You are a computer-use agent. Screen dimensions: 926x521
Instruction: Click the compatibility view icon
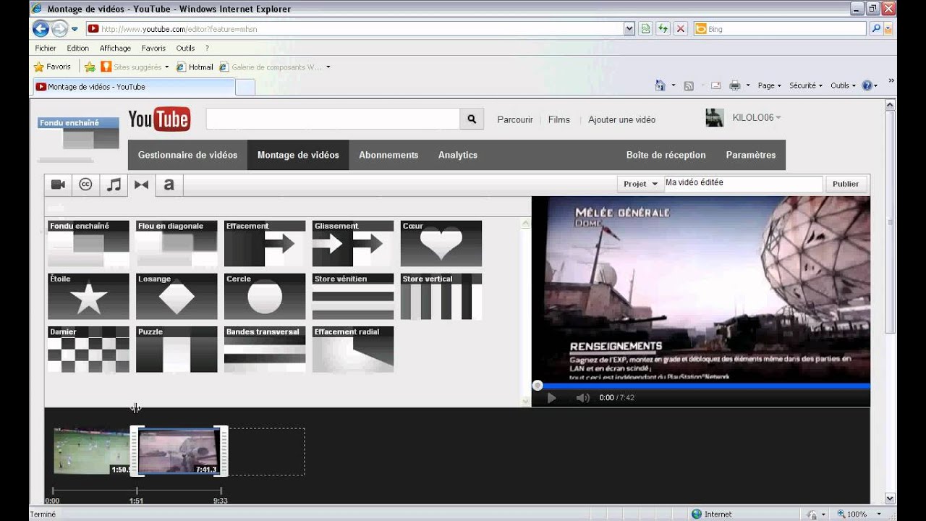(x=645, y=29)
